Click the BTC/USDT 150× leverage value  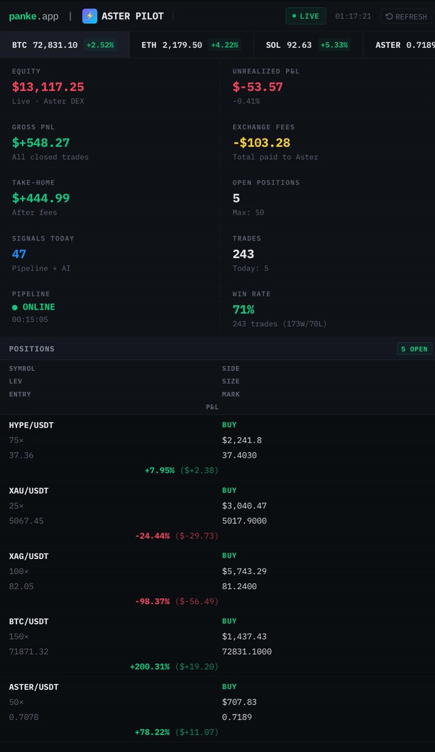(19, 637)
